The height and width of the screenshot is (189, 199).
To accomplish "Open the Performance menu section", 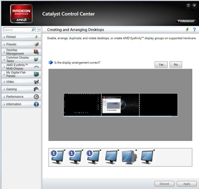I will [21, 97].
